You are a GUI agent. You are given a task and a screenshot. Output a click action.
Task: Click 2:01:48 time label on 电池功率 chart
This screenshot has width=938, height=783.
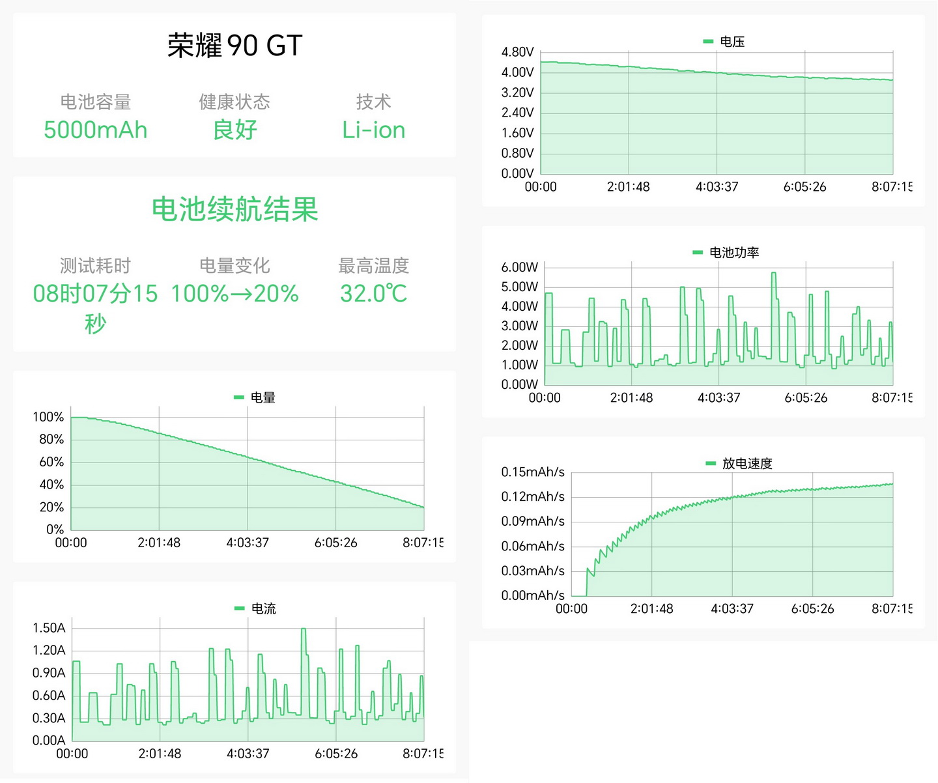[x=631, y=398]
